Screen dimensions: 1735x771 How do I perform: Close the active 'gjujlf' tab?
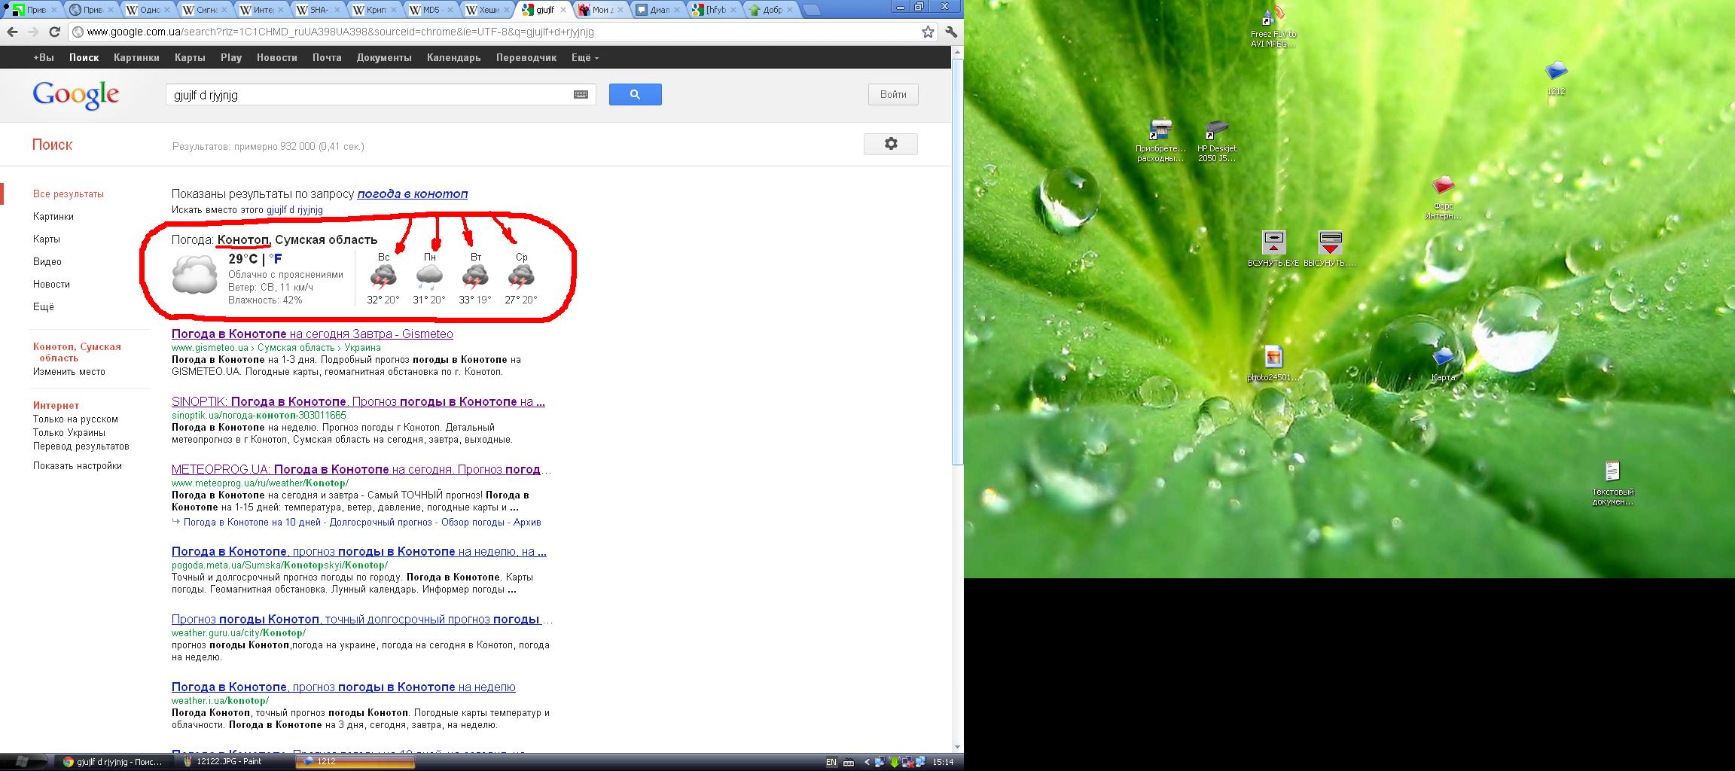click(563, 10)
